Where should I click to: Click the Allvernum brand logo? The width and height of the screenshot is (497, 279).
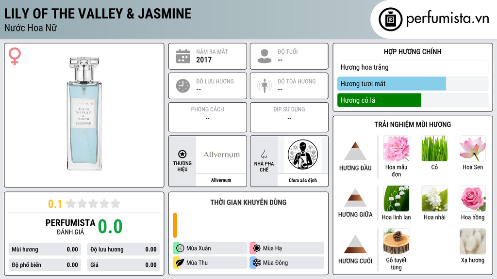coord(221,155)
